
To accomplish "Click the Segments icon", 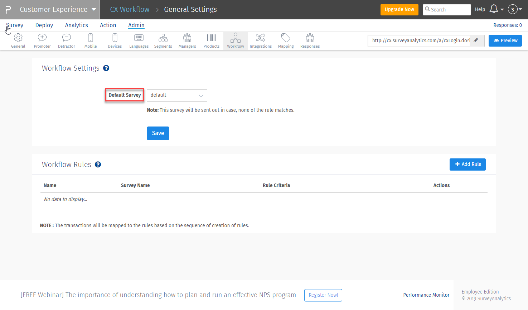I will click(x=163, y=40).
